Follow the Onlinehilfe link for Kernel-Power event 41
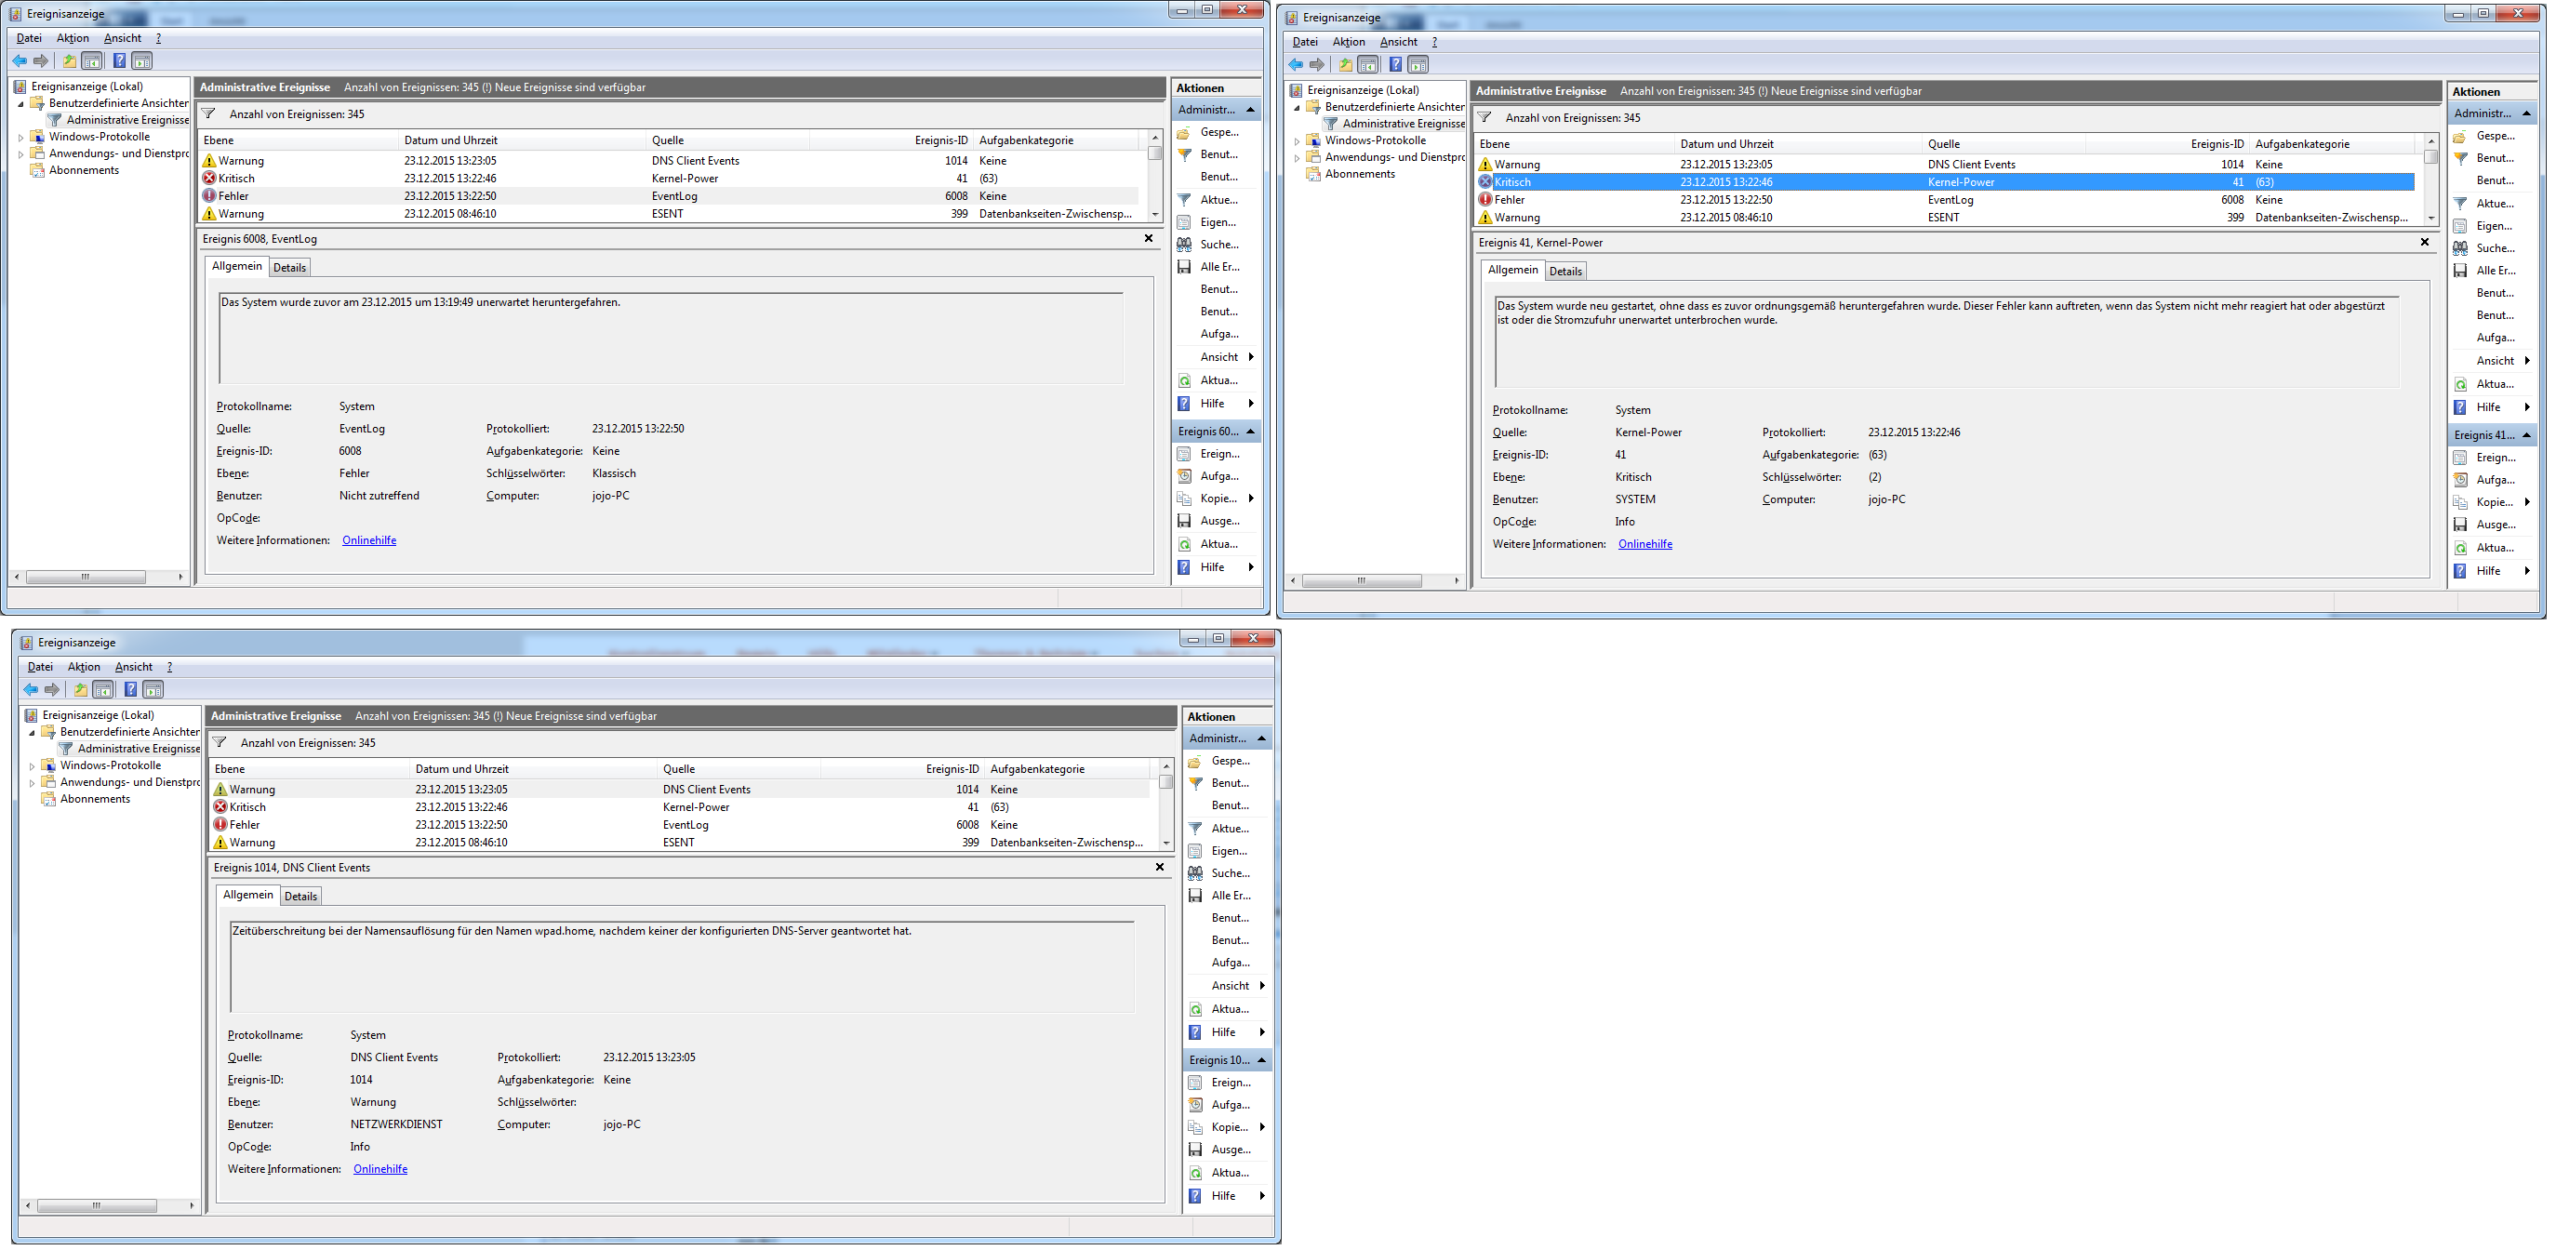Screen dimensions: 2556x1250 [x=1644, y=544]
